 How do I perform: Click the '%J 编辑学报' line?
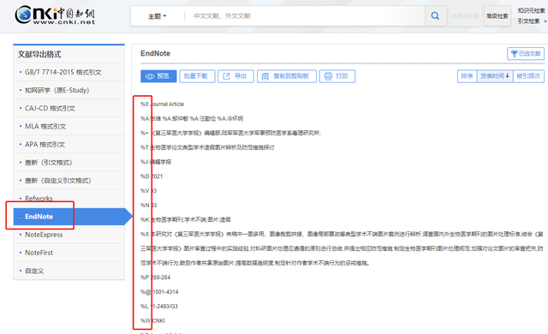coord(156,162)
